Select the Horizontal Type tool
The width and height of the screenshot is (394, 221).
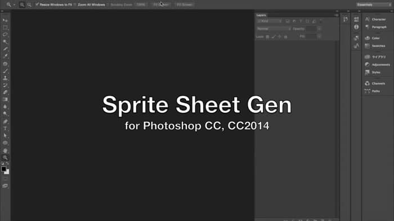[x=5, y=128]
